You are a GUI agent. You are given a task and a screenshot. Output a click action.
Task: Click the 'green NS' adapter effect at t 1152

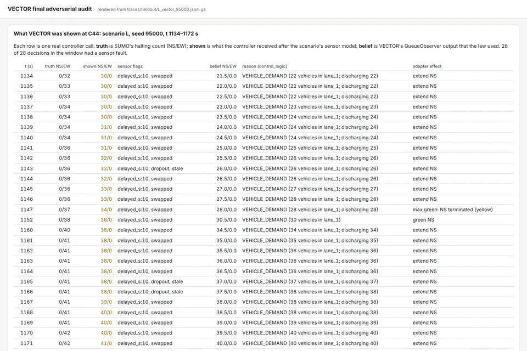point(423,220)
